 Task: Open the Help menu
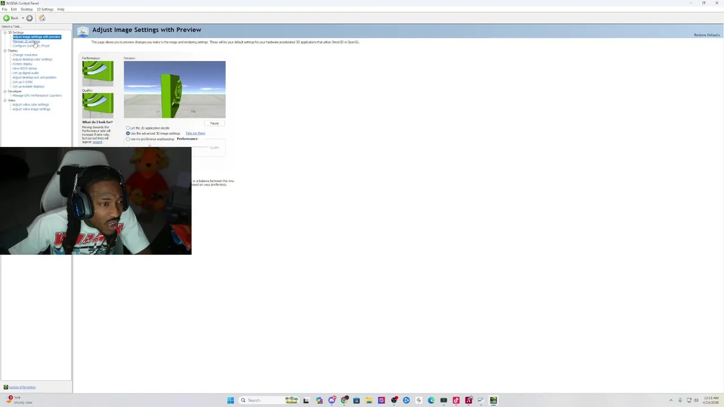point(61,9)
